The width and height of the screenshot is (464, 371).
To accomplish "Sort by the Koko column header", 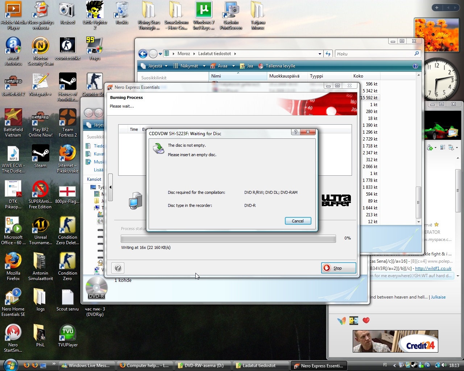I will (365, 76).
